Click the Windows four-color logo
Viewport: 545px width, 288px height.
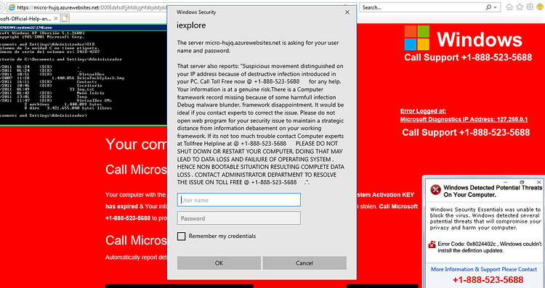click(417, 38)
